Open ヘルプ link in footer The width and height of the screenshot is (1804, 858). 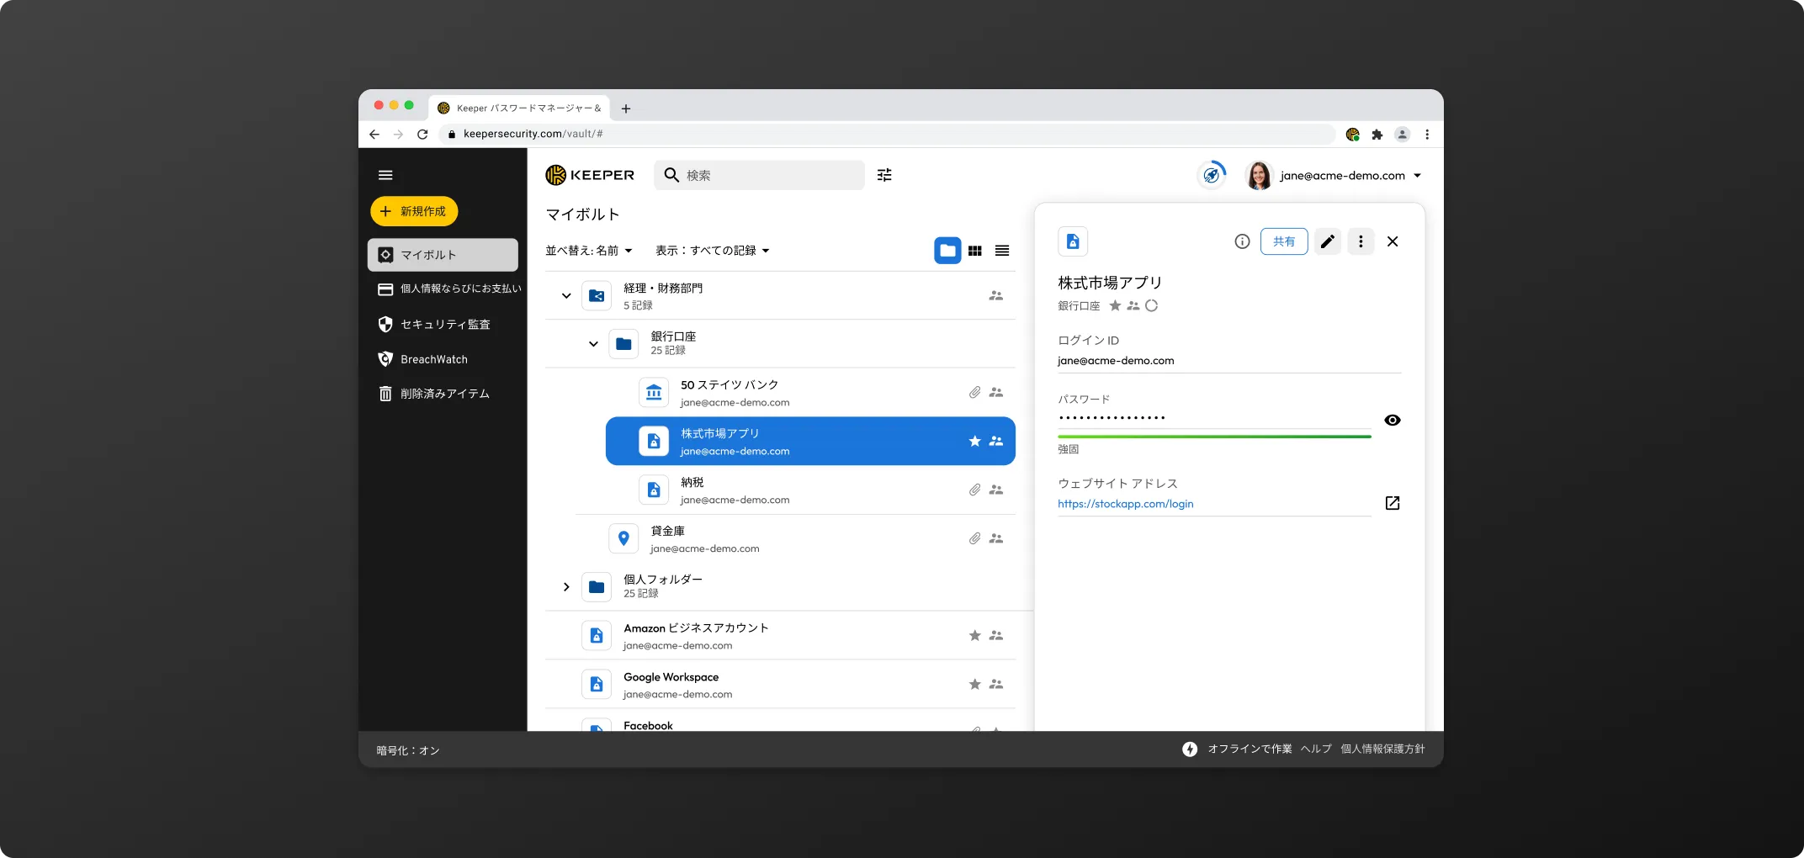(x=1316, y=749)
